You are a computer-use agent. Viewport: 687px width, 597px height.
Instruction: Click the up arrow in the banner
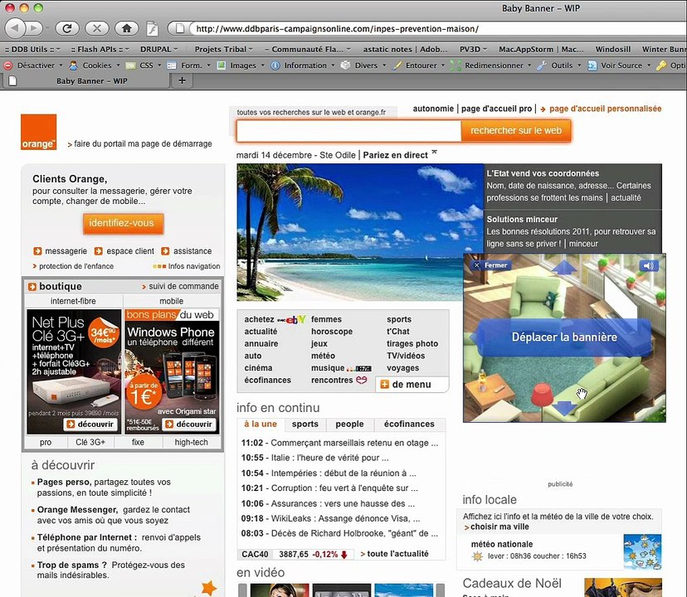coord(564,267)
